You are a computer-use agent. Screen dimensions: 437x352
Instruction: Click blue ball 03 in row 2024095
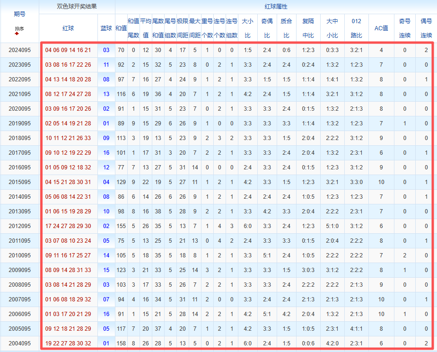[106, 50]
